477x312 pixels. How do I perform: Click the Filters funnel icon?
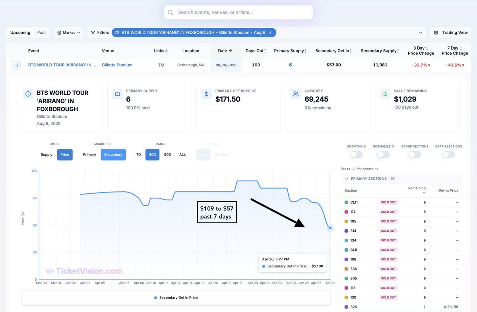pos(93,33)
